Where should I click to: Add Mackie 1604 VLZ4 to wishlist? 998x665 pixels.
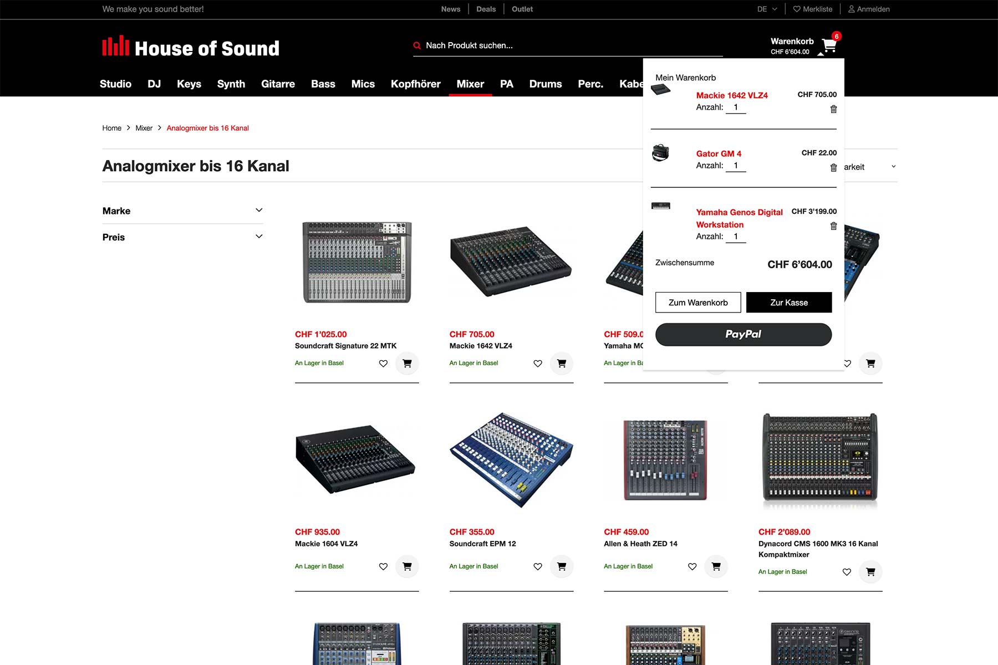coord(383,566)
